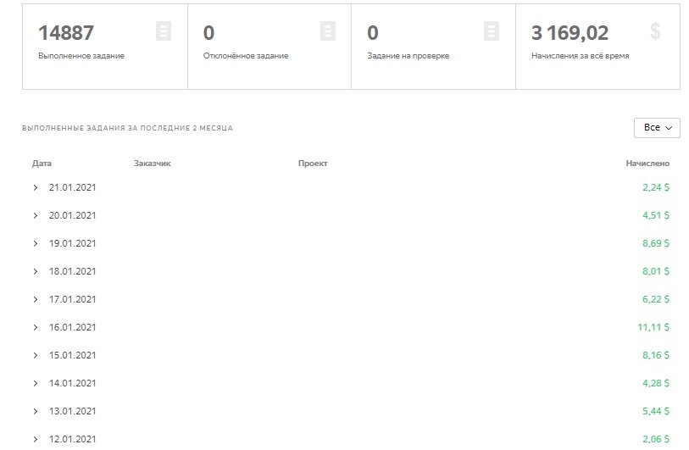The width and height of the screenshot is (689, 450).
Task: Click the 14.01.2021 date text
Action: (73, 384)
